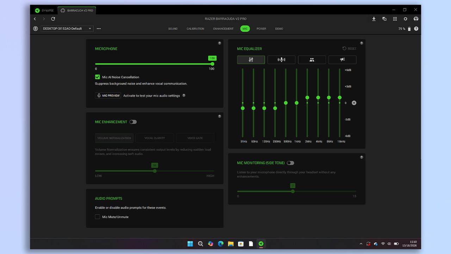Open File Explorer from the taskbar
Image resolution: width=451 pixels, height=254 pixels.
[231, 243]
